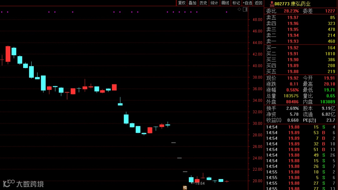Open the 历史 history option

[x=203, y=3]
